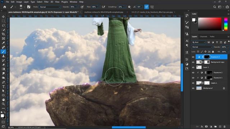Select the Brush tool in toolbar

click(x=3, y=52)
